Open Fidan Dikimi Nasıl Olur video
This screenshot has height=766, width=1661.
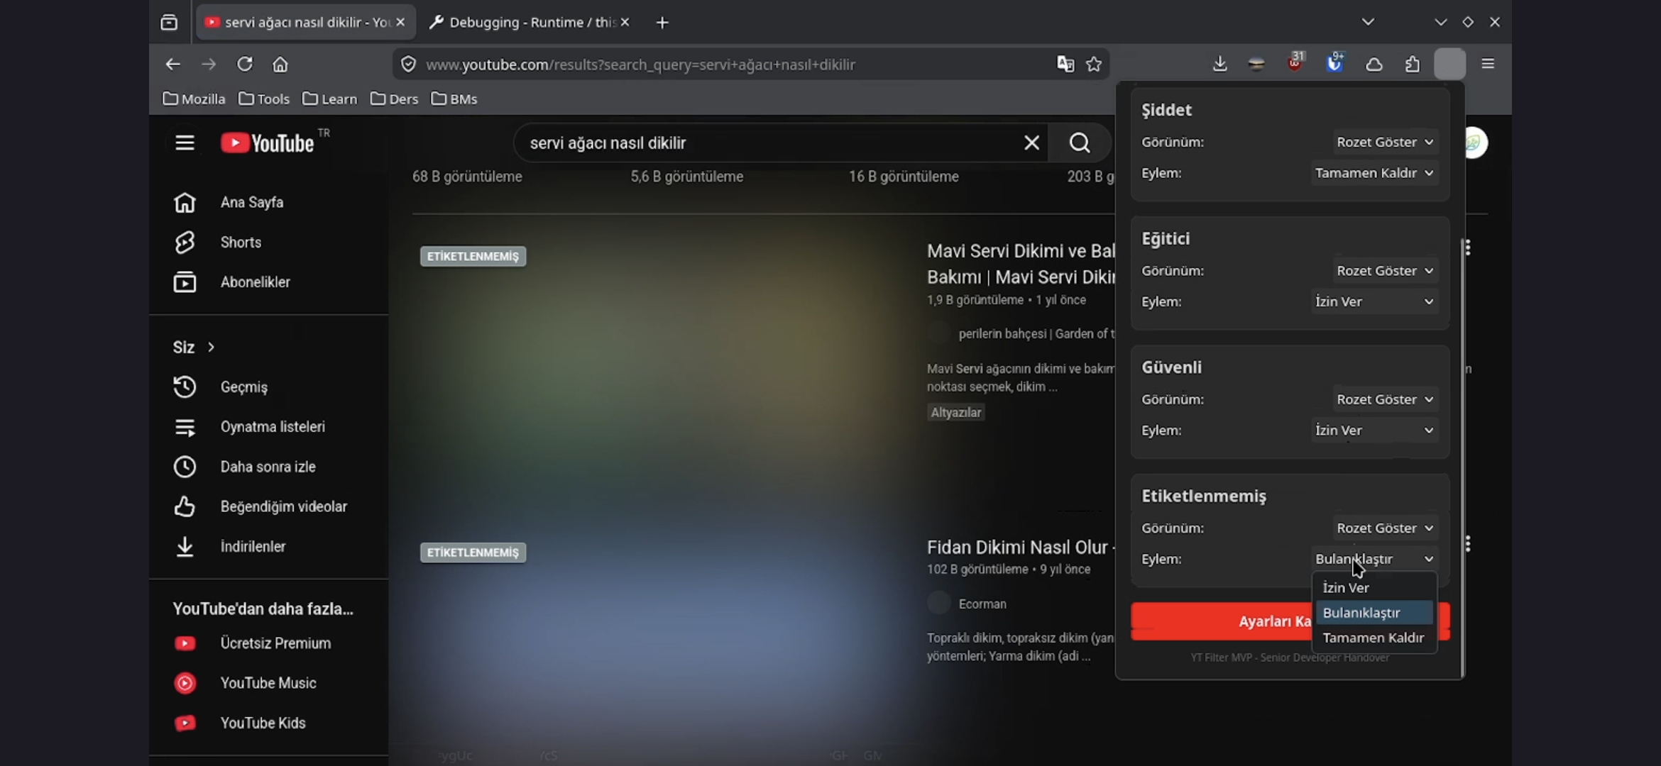click(x=1021, y=547)
